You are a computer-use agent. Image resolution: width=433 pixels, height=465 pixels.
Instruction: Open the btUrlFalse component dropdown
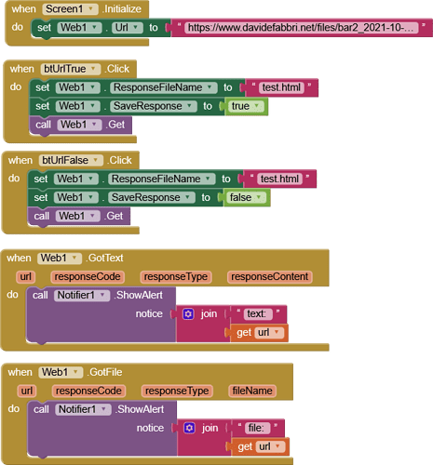[x=71, y=160]
